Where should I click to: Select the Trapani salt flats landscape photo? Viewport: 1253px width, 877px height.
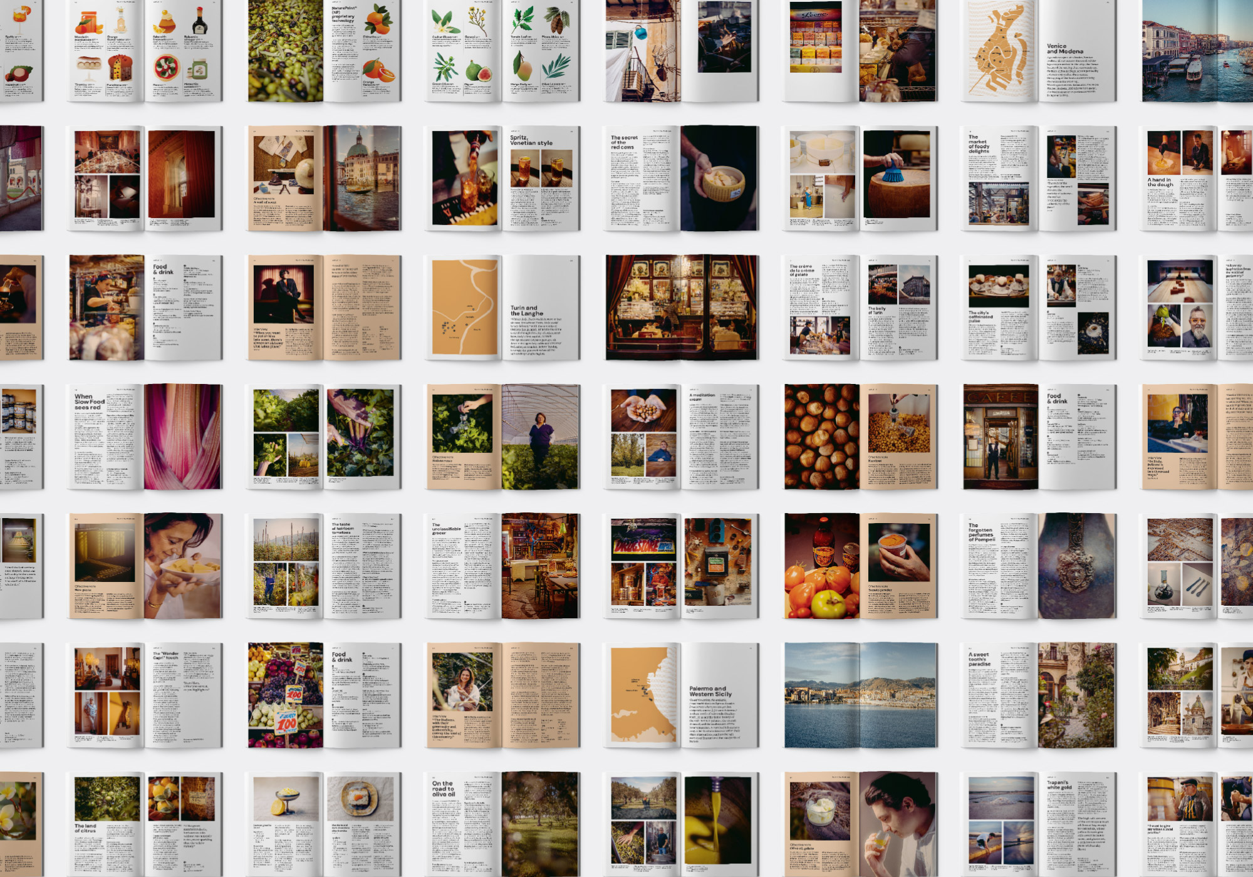(x=1001, y=797)
